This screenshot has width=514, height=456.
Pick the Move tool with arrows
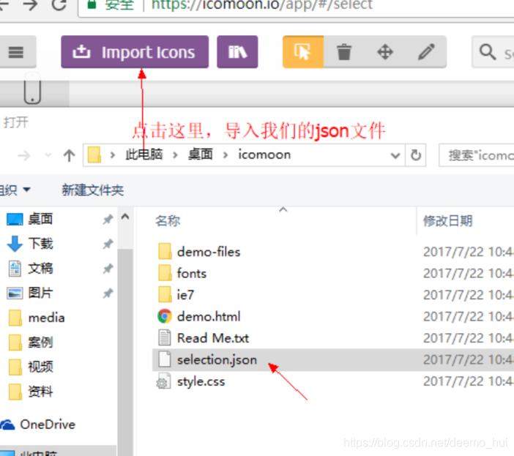pyautogui.click(x=385, y=52)
